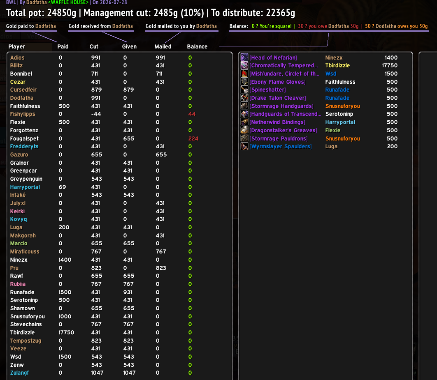Click buyer Tbirdizzle in the loot list
The height and width of the screenshot is (380, 437).
337,66
